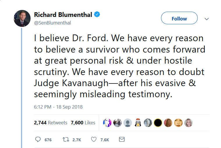This screenshot has height=148, width=221.
Task: Retweet this tweet using the retweet icon
Action: (x=66, y=140)
